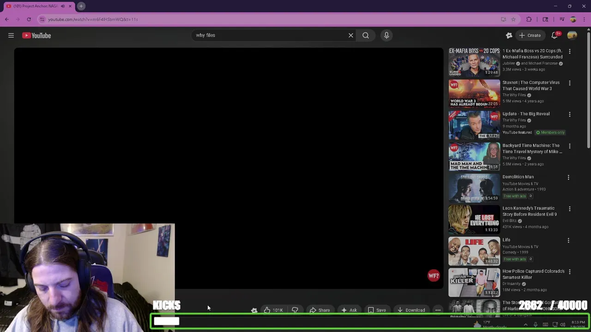Open options for Backyard Time Machine video

tap(569, 146)
